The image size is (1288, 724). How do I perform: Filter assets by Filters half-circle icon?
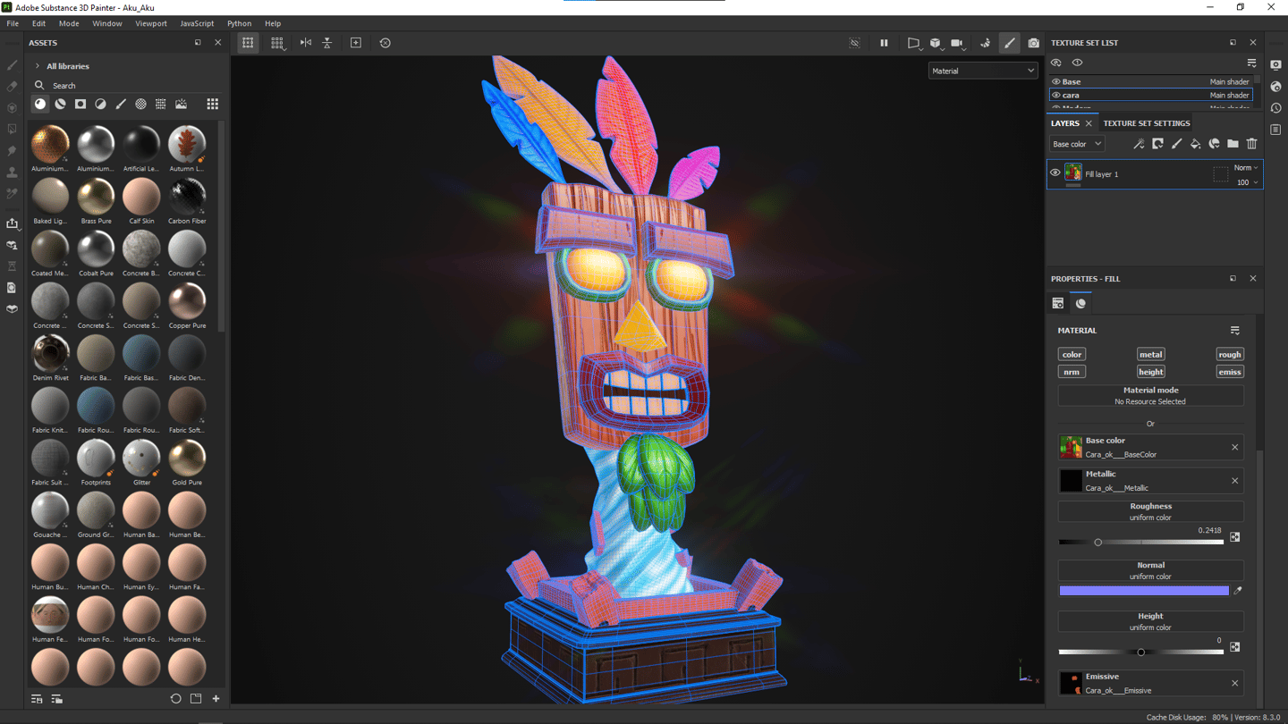100,105
